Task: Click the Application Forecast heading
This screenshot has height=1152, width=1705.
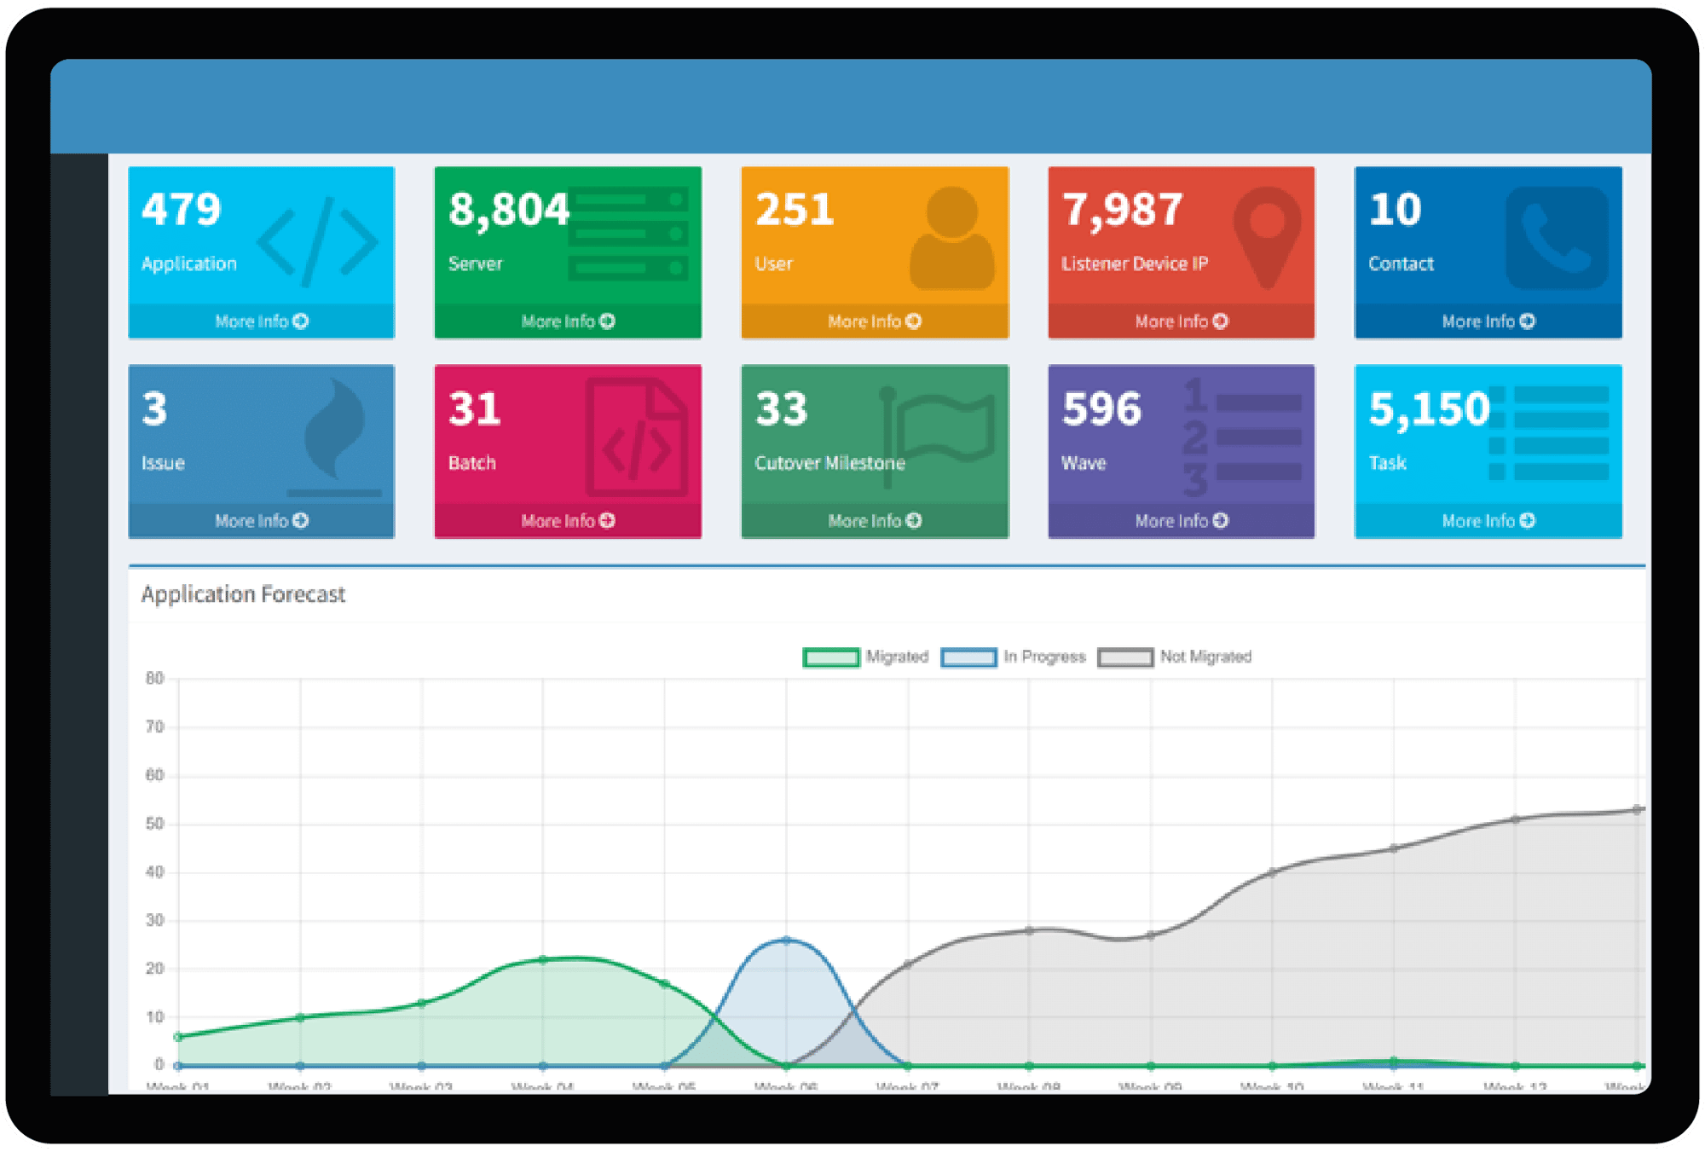Action: click(x=243, y=594)
